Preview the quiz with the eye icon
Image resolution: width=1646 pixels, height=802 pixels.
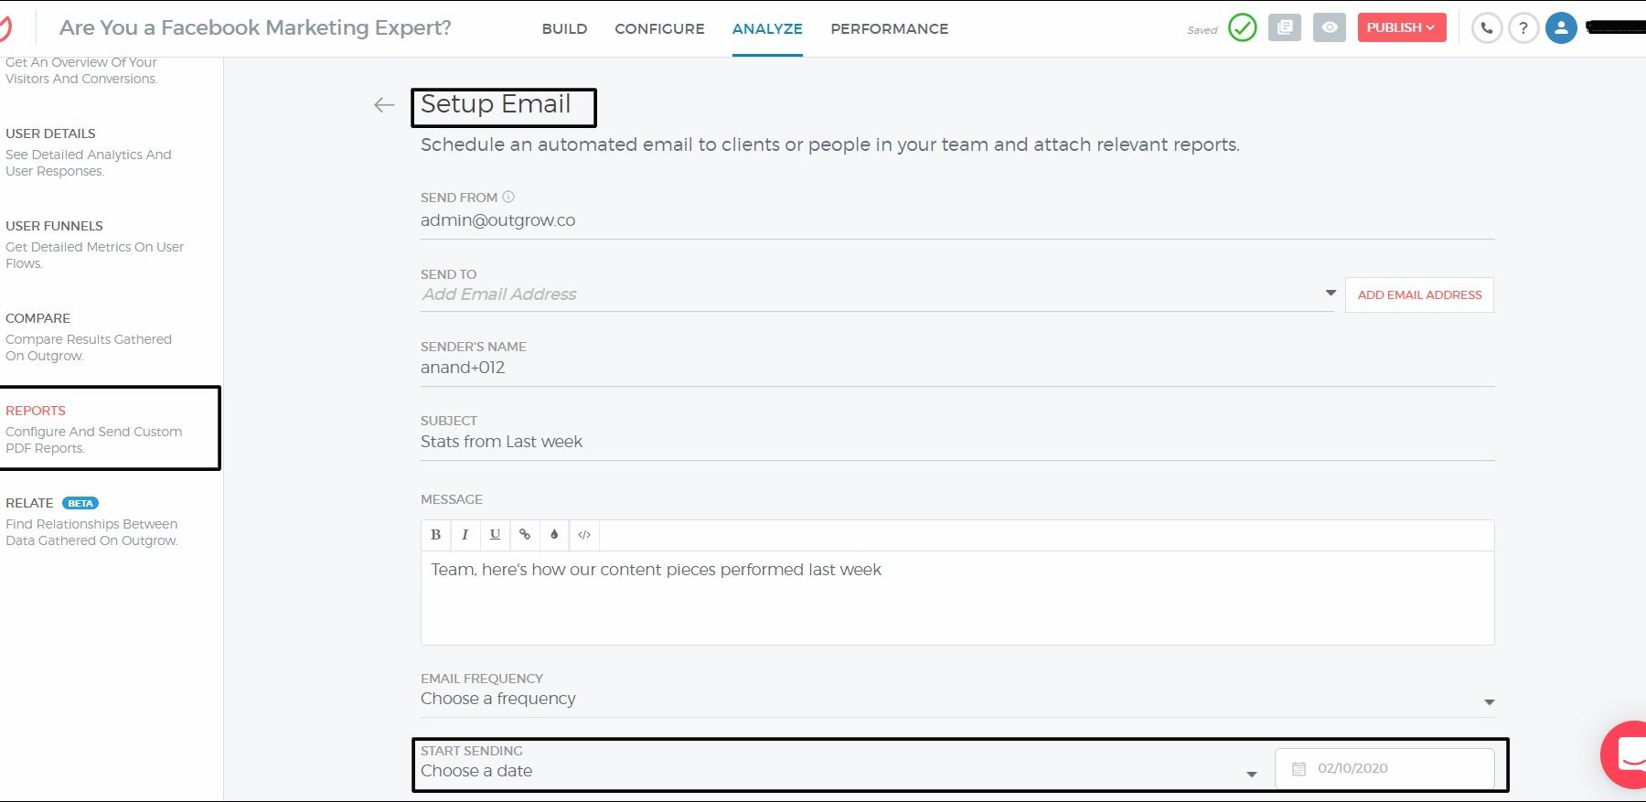[x=1329, y=27]
